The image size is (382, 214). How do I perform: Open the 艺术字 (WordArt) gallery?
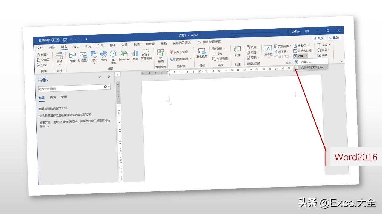click(281, 51)
